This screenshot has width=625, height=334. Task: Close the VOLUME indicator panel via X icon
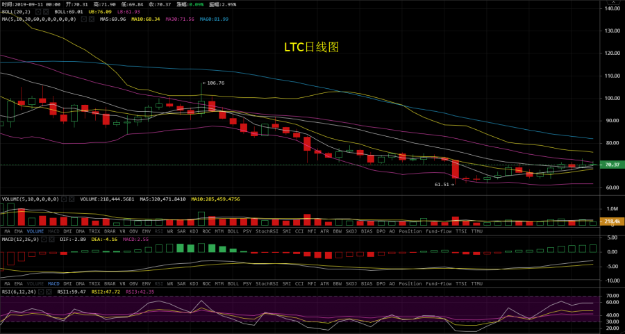click(72, 199)
